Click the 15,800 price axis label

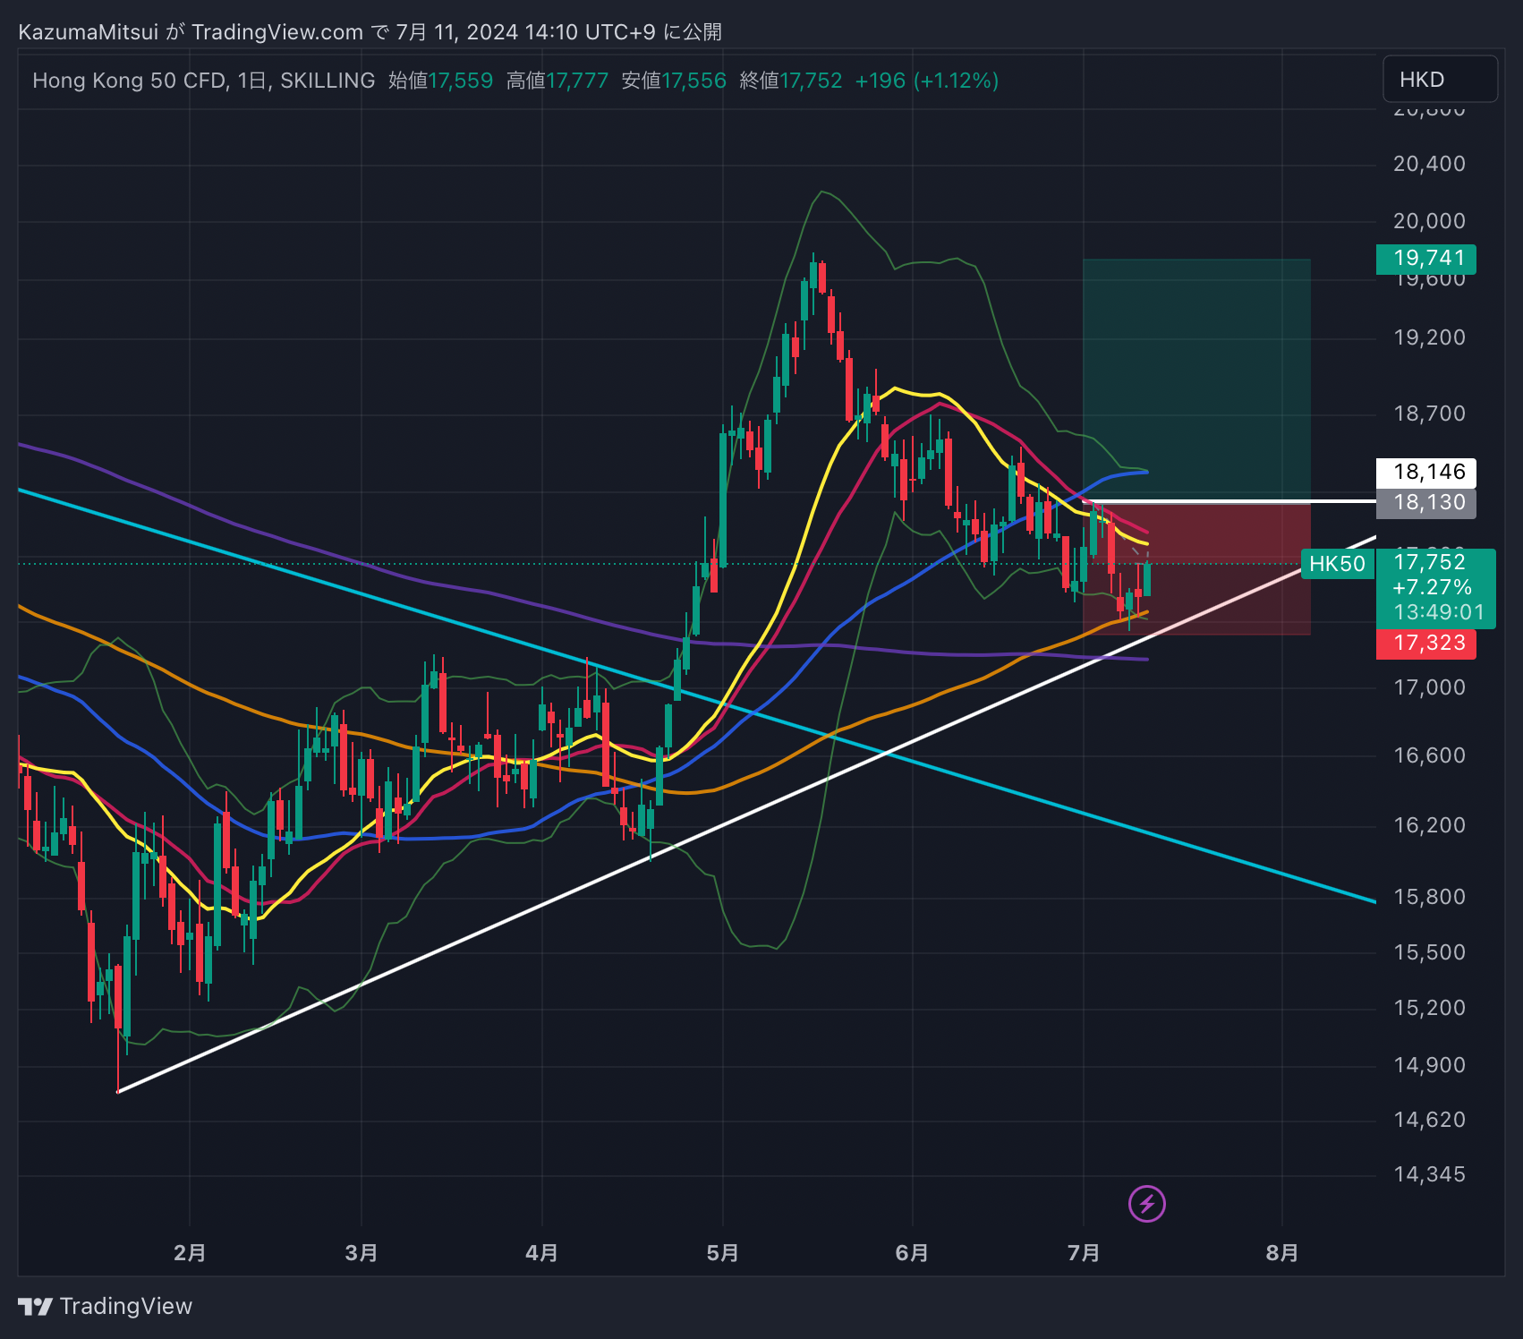click(1429, 897)
